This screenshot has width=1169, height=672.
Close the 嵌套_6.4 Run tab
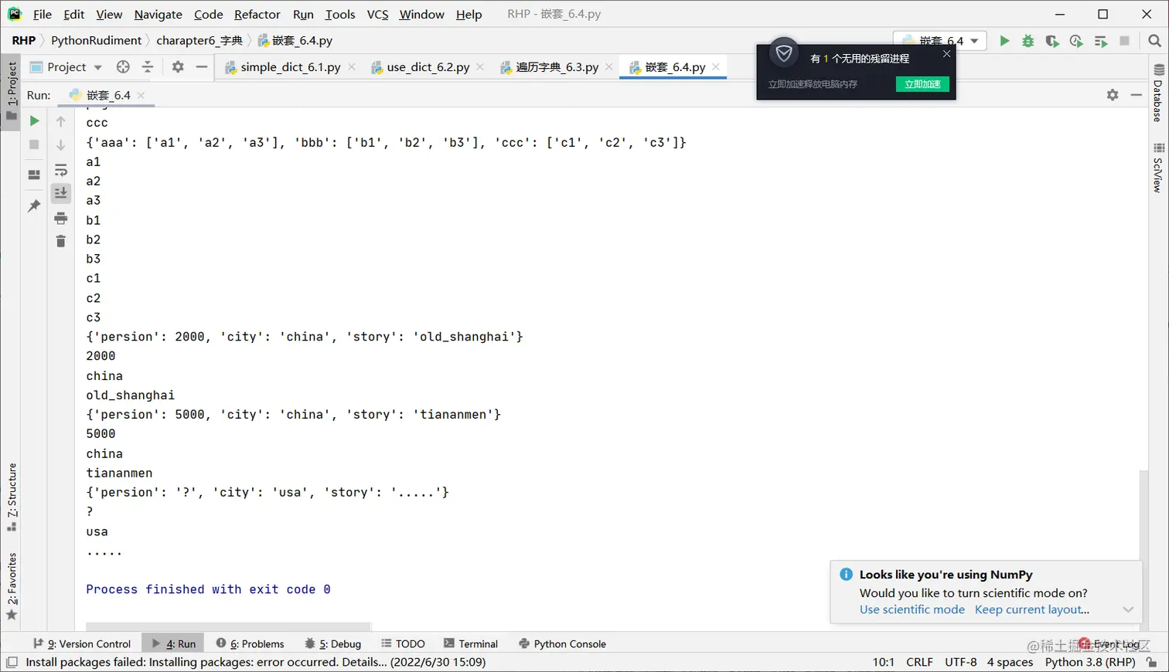point(141,95)
